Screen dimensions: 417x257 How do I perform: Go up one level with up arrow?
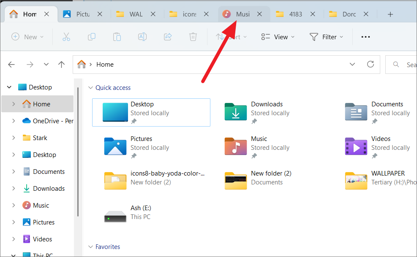point(61,64)
